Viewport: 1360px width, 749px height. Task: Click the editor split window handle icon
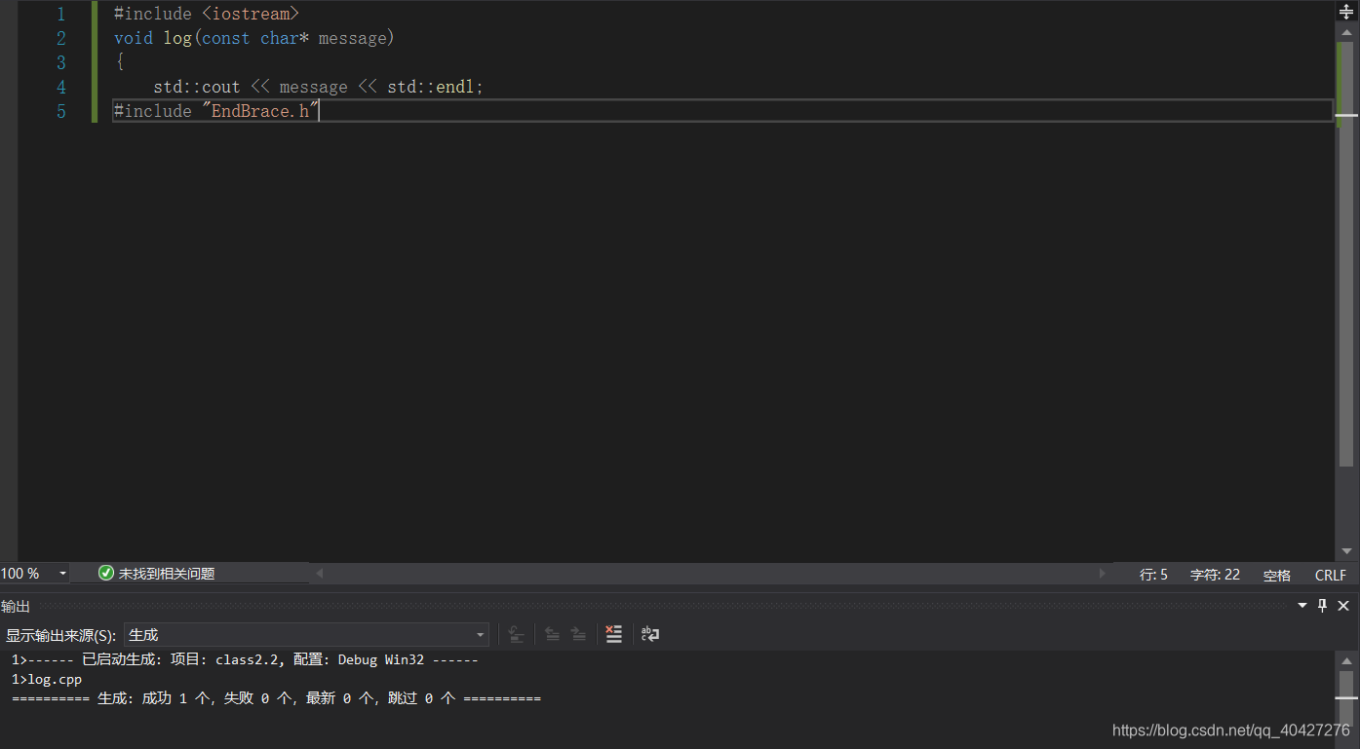pos(1346,12)
